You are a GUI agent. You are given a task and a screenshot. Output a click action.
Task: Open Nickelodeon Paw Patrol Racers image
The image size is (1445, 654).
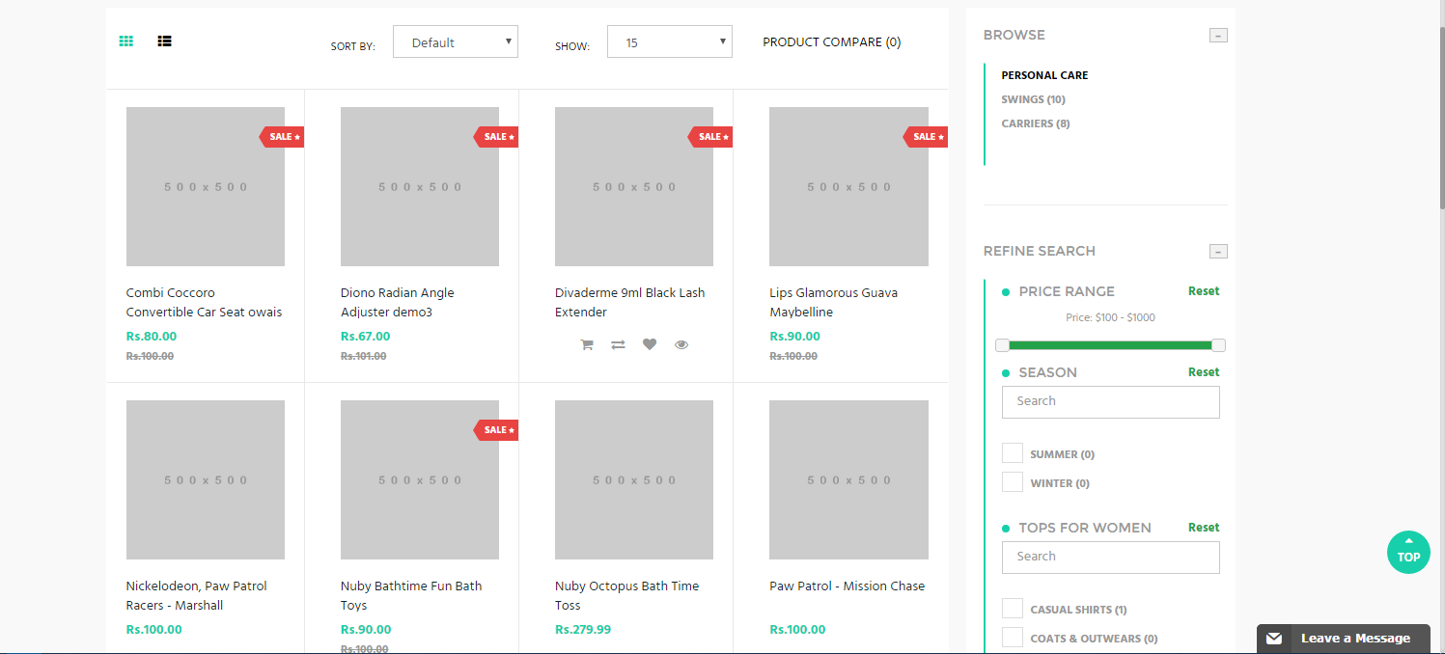coord(206,479)
